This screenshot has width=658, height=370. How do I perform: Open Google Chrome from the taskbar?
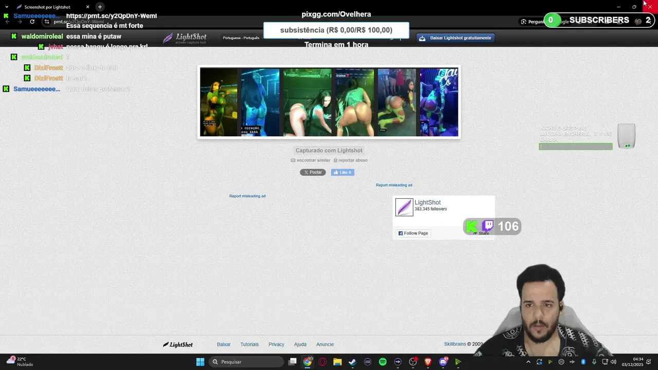(307, 362)
